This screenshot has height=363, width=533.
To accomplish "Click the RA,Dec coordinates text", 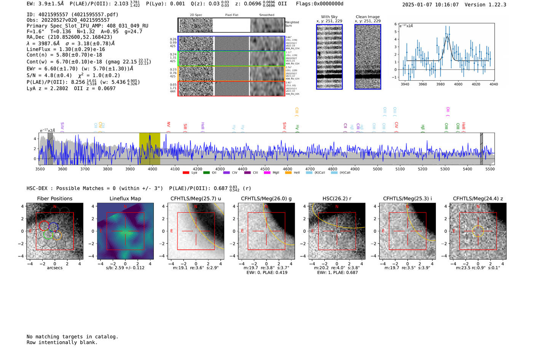I will coord(70,37).
